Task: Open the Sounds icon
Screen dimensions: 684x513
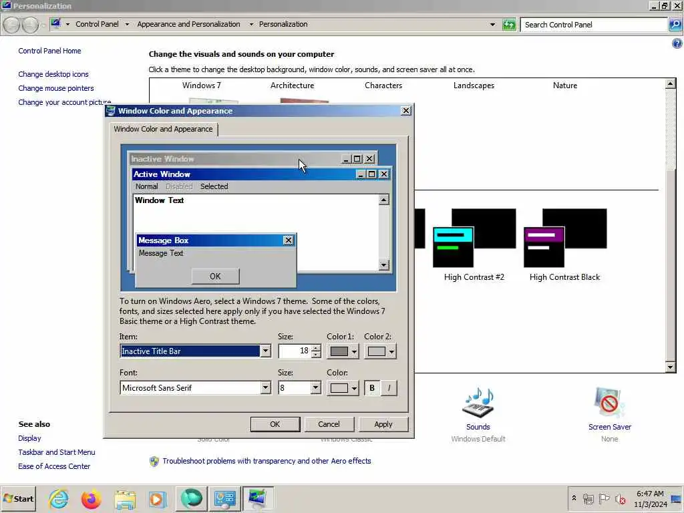Action: click(x=478, y=402)
